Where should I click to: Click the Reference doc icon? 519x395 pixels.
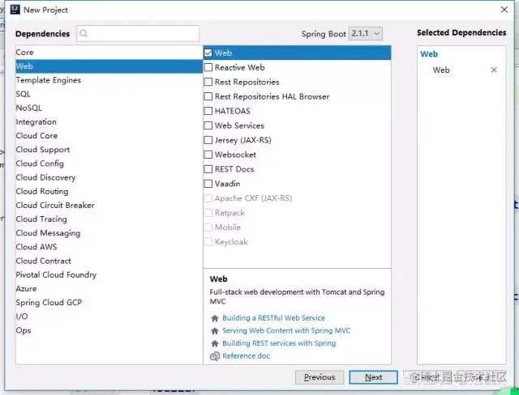coord(215,356)
